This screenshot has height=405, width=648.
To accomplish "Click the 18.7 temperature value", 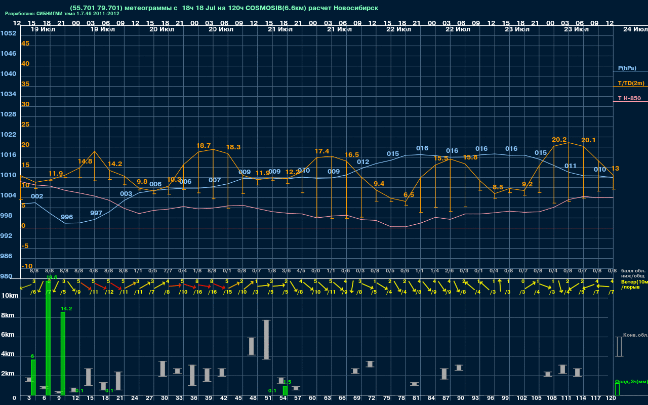I will (204, 146).
